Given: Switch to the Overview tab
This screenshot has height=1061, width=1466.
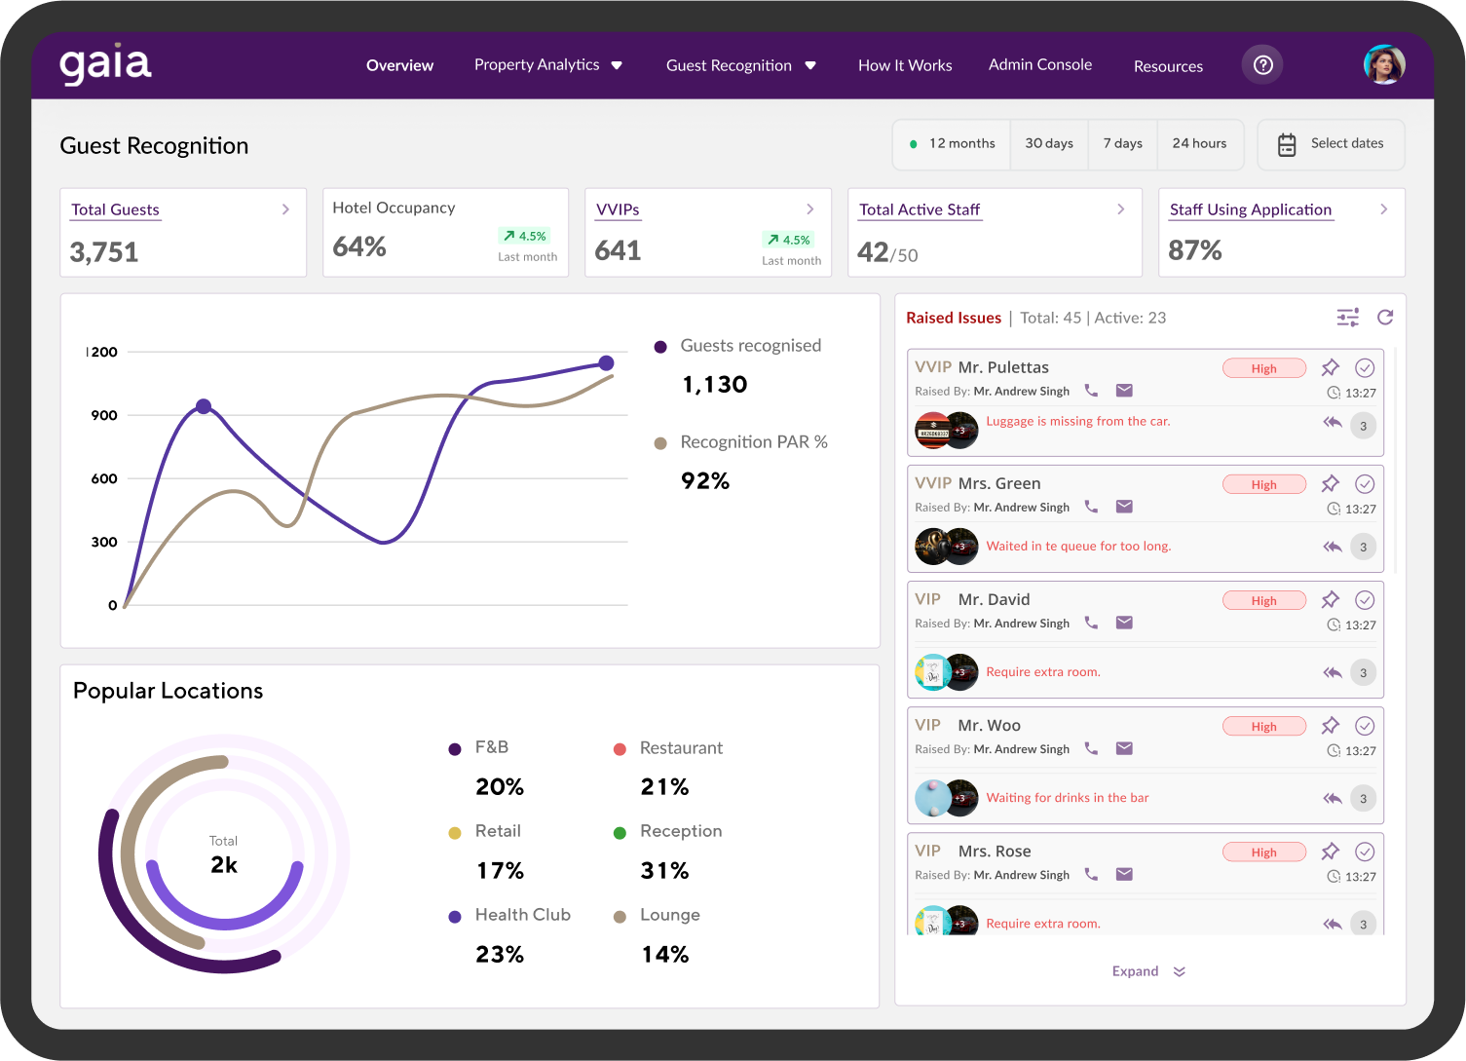Looking at the screenshot, I should tap(399, 65).
